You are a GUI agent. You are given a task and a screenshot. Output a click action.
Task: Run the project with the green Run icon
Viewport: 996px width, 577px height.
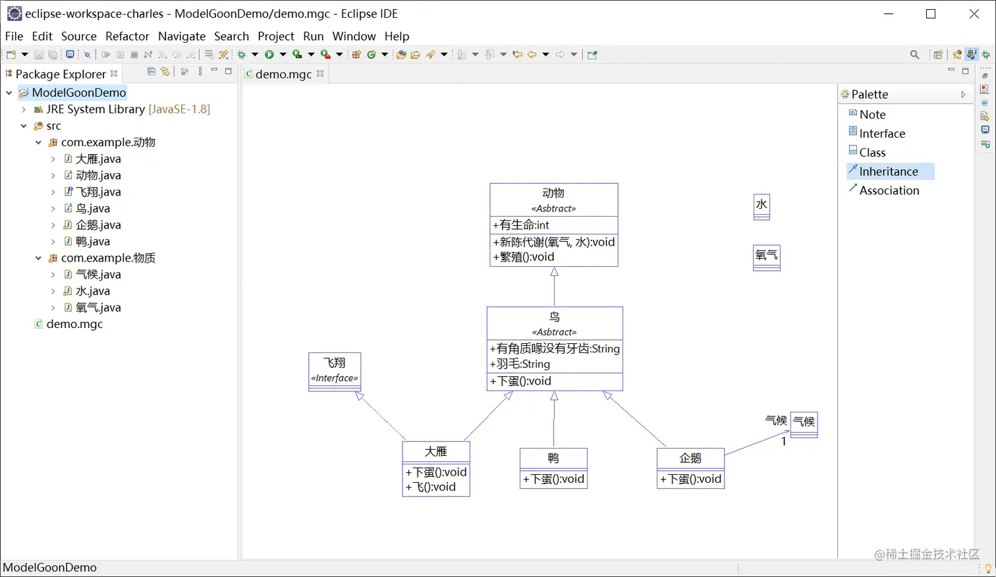pos(269,54)
